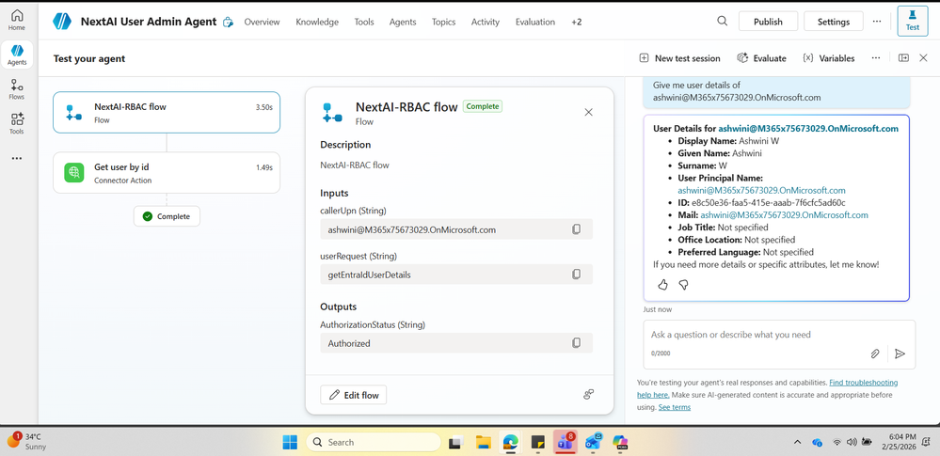Click the Mail email address link

pyautogui.click(x=784, y=214)
